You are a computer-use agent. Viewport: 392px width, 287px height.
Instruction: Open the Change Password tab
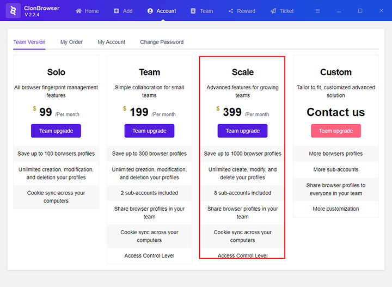click(x=162, y=42)
